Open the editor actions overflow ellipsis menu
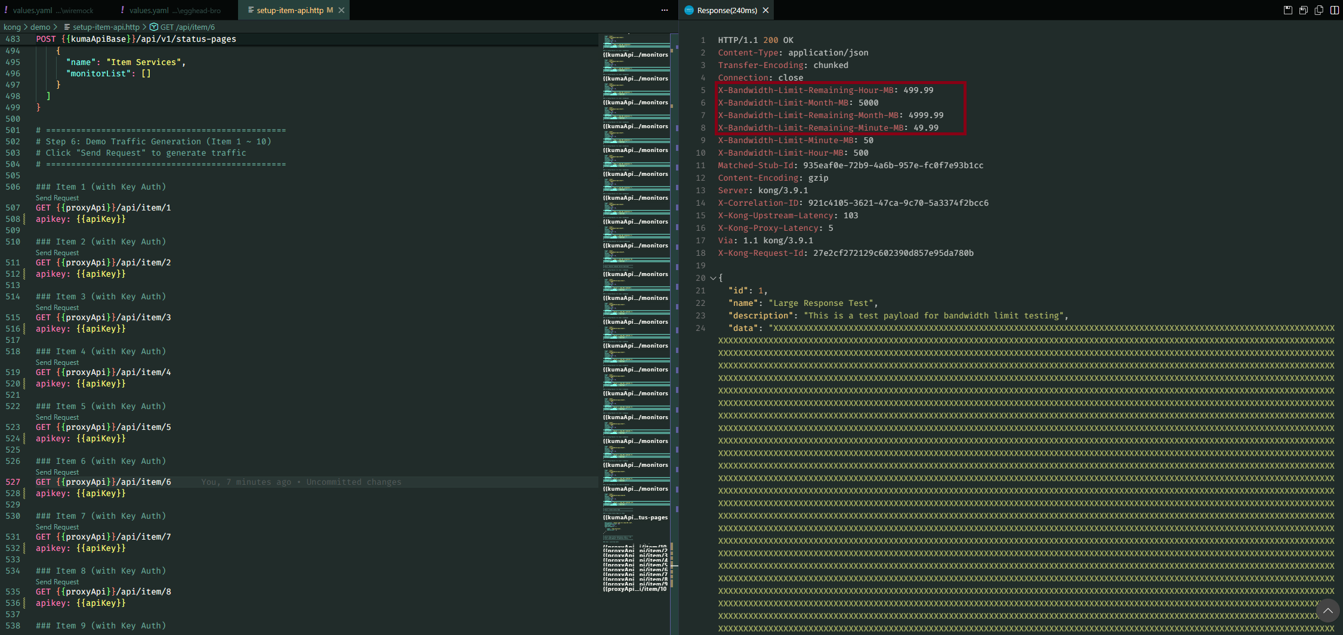 664,10
